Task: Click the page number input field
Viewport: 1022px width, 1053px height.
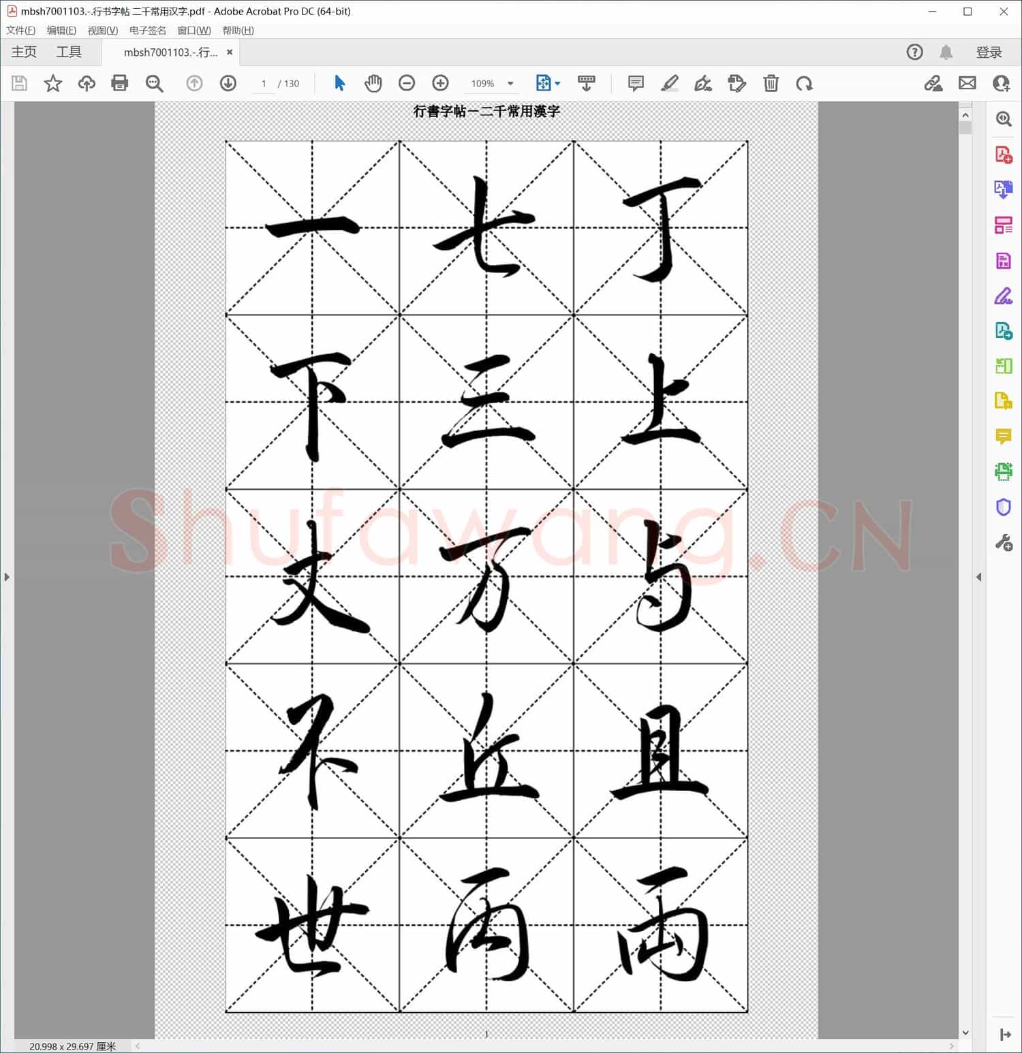Action: (264, 83)
